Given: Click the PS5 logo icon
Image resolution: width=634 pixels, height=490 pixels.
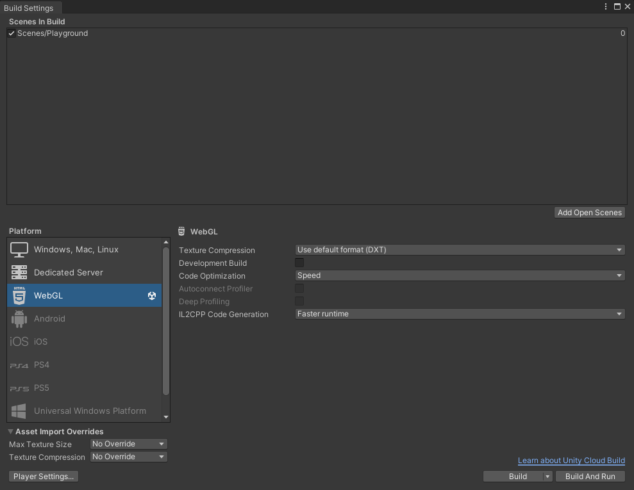Looking at the screenshot, I should click(19, 388).
